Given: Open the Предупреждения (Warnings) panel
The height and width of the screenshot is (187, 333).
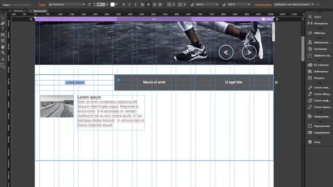Looking at the screenshot, I should pyautogui.click(x=319, y=116).
